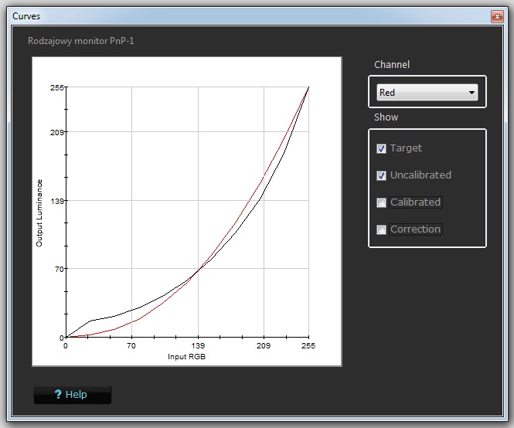Click the 'Output Luminance' axis label
This screenshot has width=514, height=428.
coord(39,213)
